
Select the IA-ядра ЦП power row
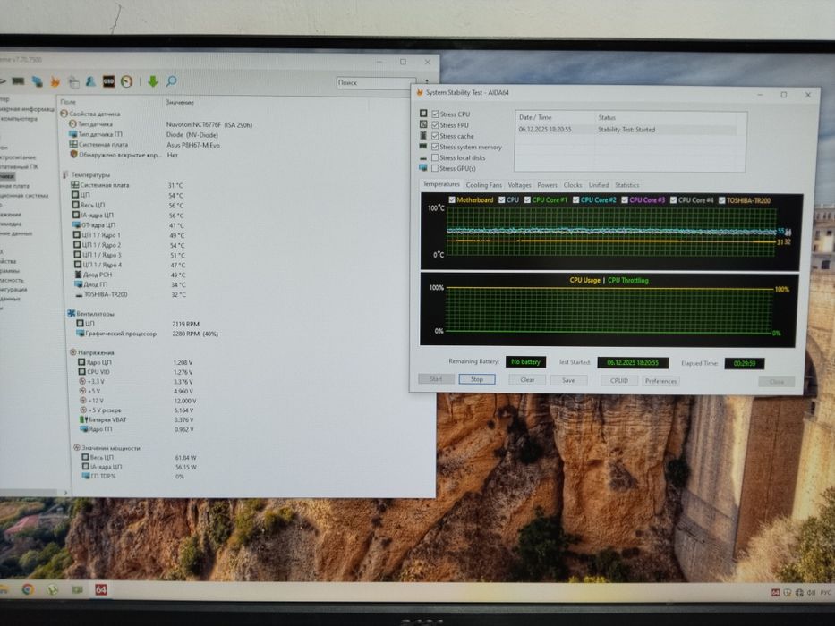(x=139, y=467)
